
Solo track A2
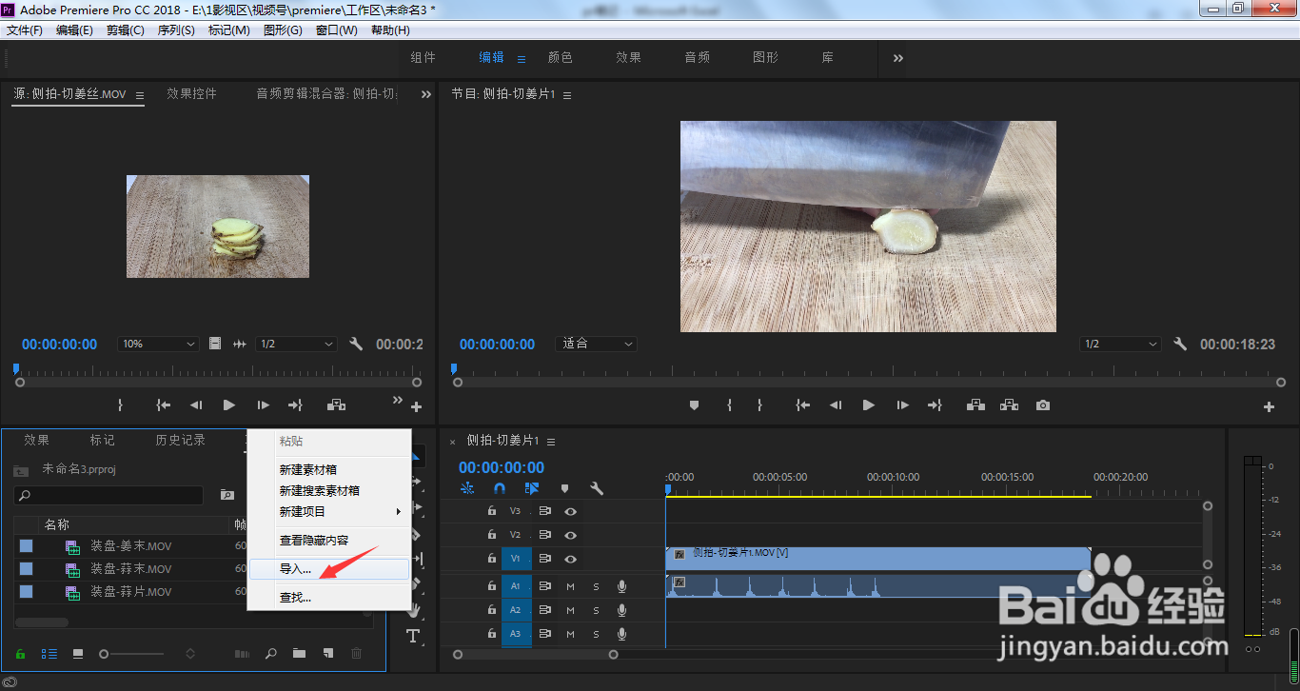tap(597, 610)
